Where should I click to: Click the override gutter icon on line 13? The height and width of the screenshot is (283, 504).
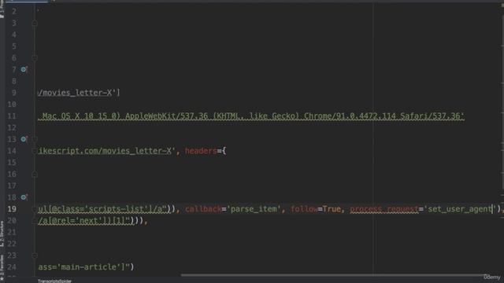pos(24,139)
